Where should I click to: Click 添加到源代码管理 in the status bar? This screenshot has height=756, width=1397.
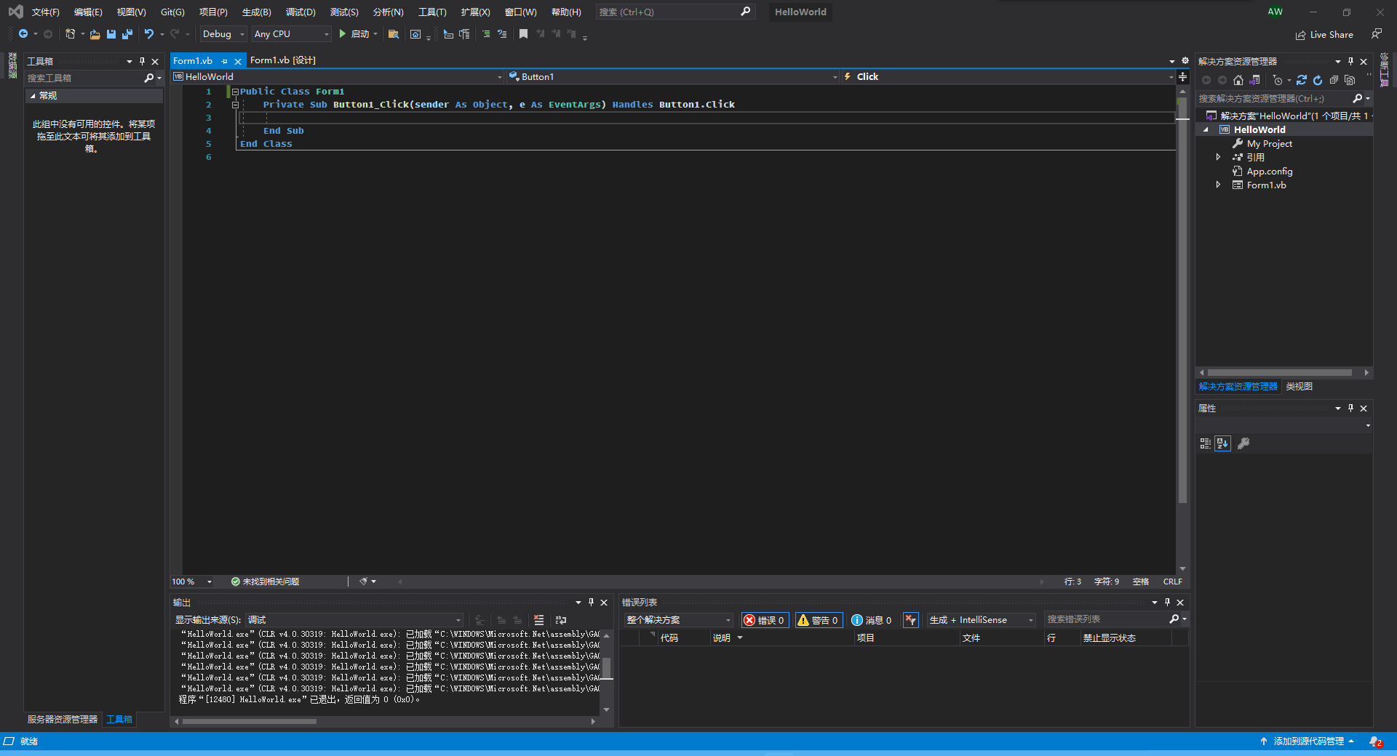click(1308, 741)
